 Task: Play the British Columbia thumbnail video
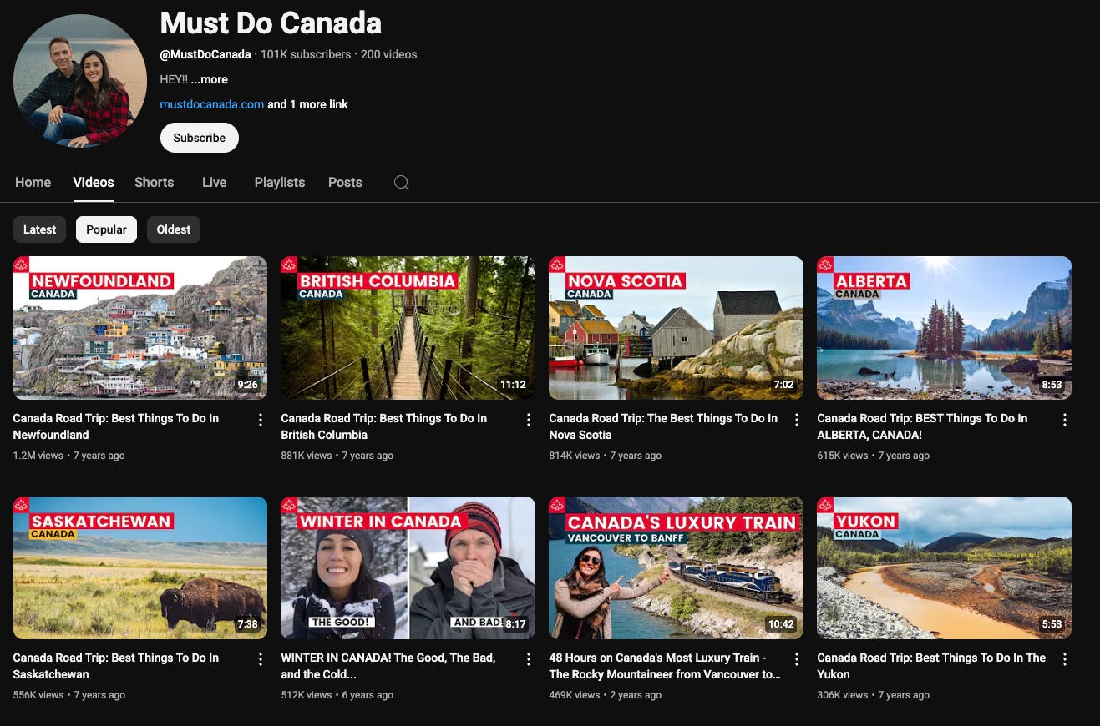tap(408, 327)
